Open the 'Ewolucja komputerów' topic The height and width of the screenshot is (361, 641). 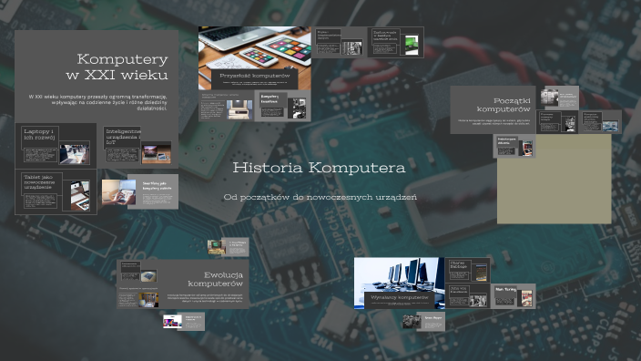(183, 284)
